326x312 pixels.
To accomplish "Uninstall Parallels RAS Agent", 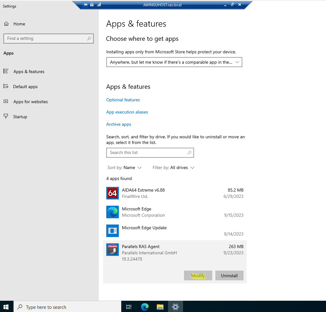I will tap(229, 276).
